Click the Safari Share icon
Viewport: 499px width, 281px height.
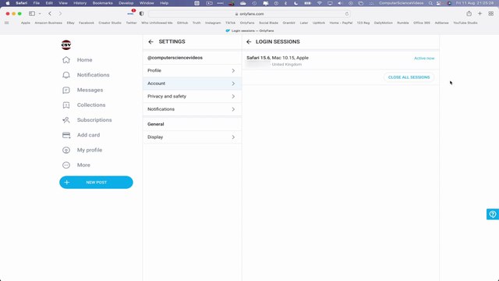(469, 14)
